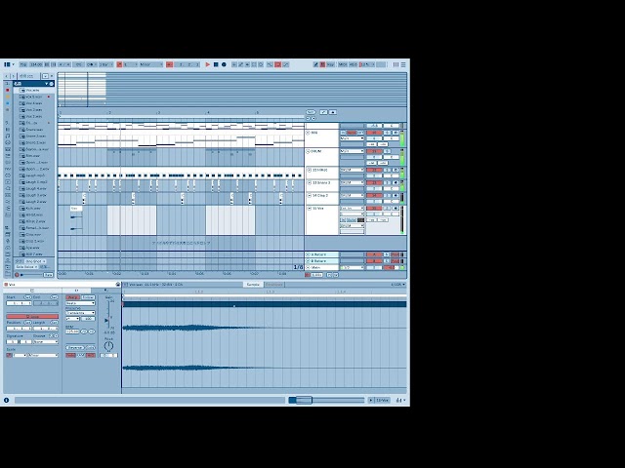This screenshot has width=625, height=468.
Task: Select the orange collection tag in the browser sidebar
Action: (8, 97)
